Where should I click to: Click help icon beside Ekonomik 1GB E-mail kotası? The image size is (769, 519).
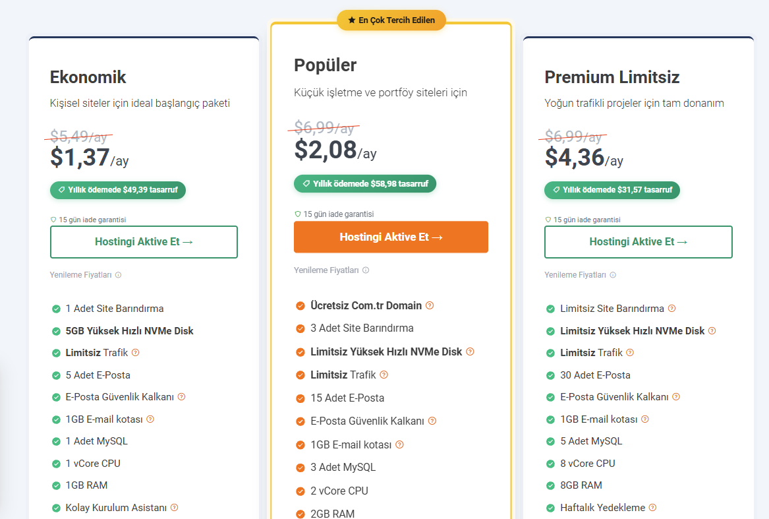pyautogui.click(x=150, y=419)
